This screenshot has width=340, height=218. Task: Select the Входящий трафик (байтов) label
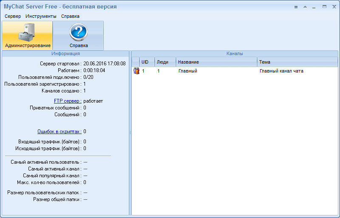[50, 142]
